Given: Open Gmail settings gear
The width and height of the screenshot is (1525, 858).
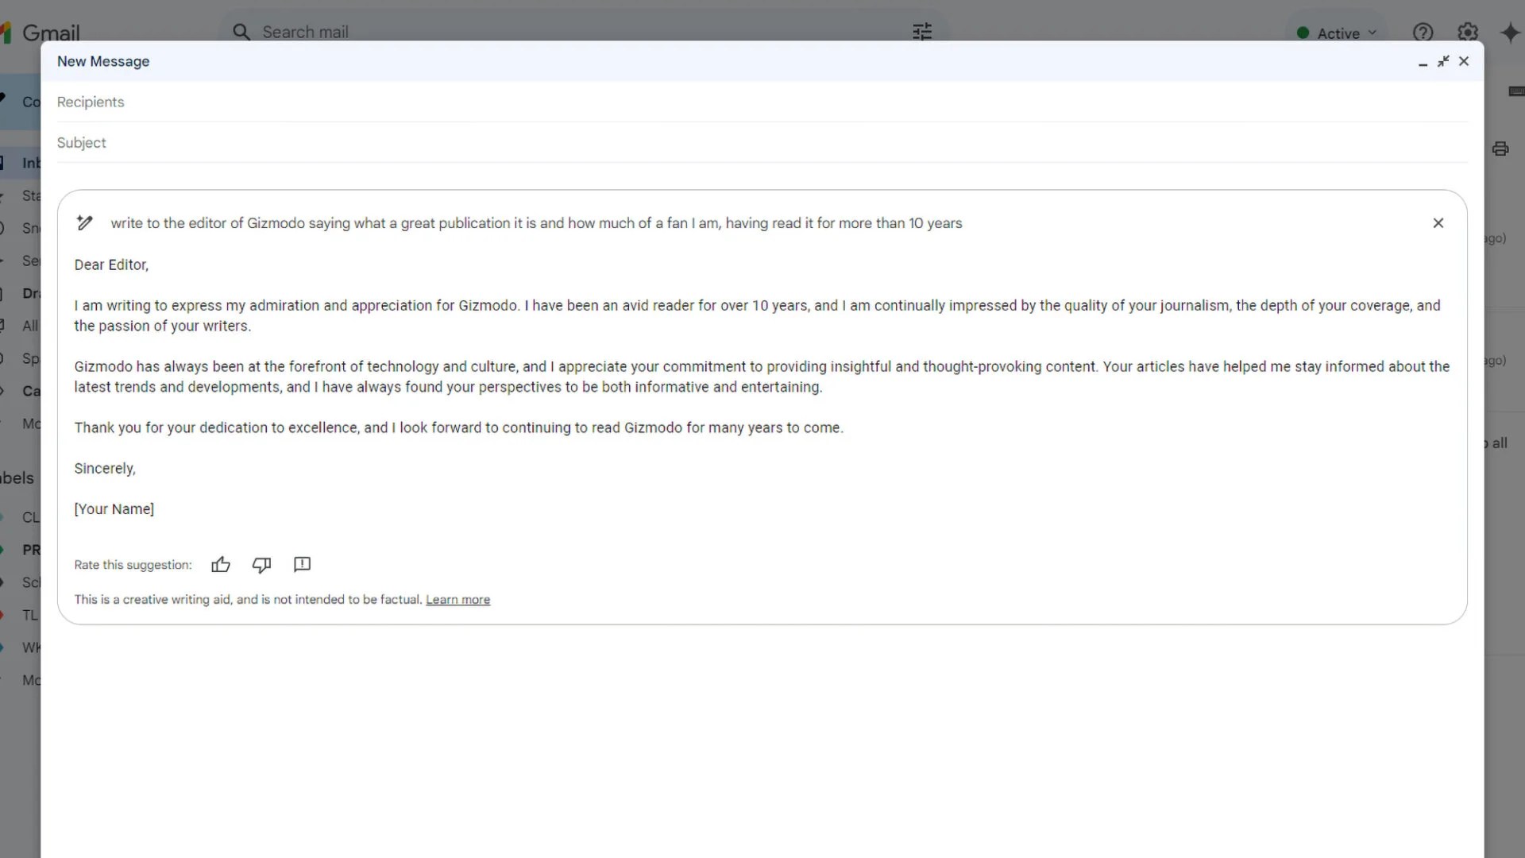Looking at the screenshot, I should point(1467,33).
